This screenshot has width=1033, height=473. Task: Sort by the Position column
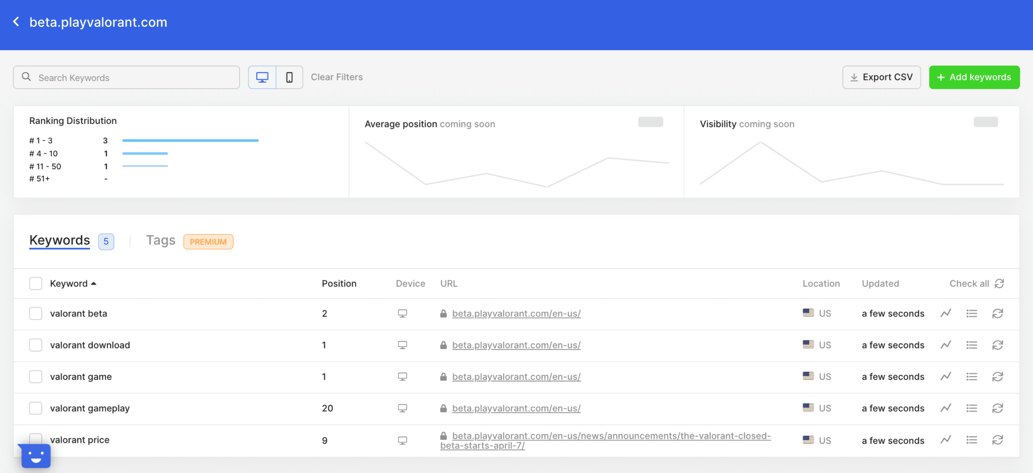[x=339, y=284]
